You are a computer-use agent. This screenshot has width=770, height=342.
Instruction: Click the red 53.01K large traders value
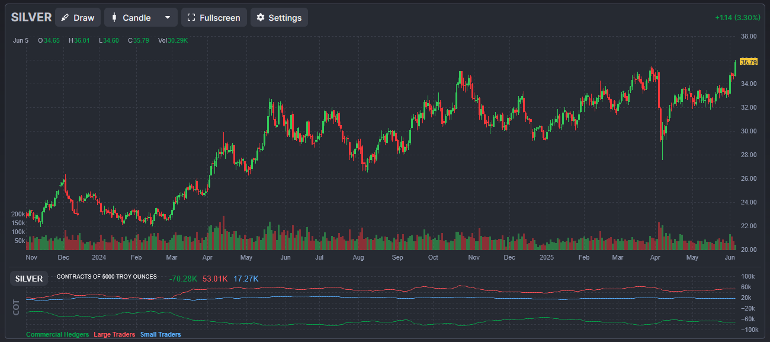point(215,279)
